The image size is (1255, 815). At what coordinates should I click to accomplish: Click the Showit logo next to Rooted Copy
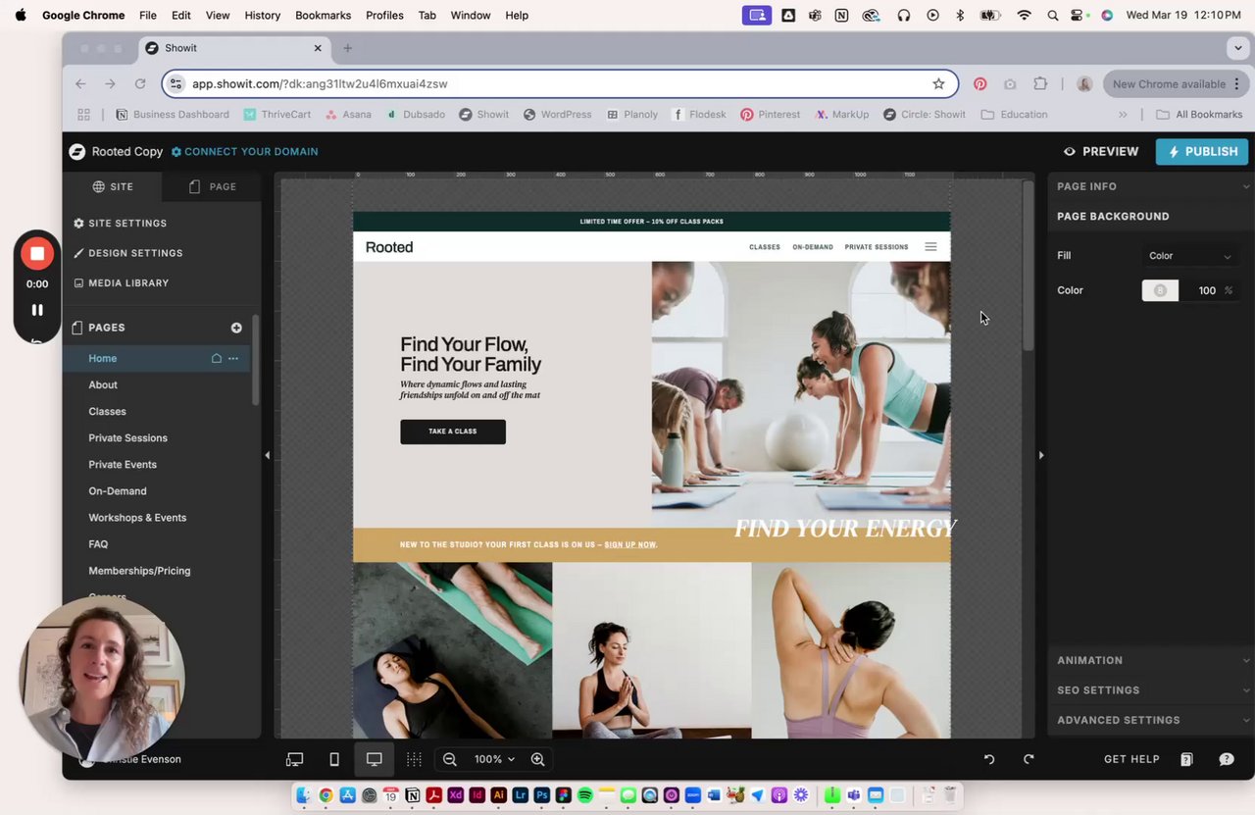click(76, 152)
